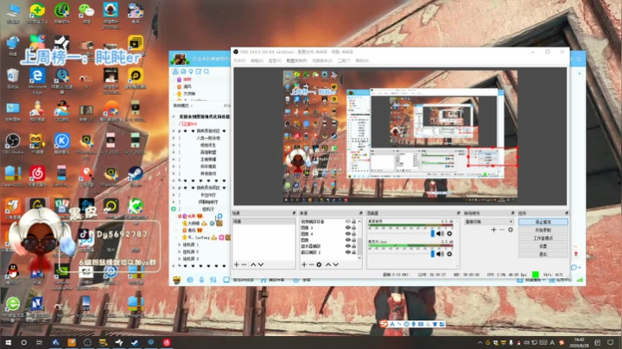622x349 pixels.
Task: Open the Microsoft Edge desktop shortcut
Action: tap(37, 79)
